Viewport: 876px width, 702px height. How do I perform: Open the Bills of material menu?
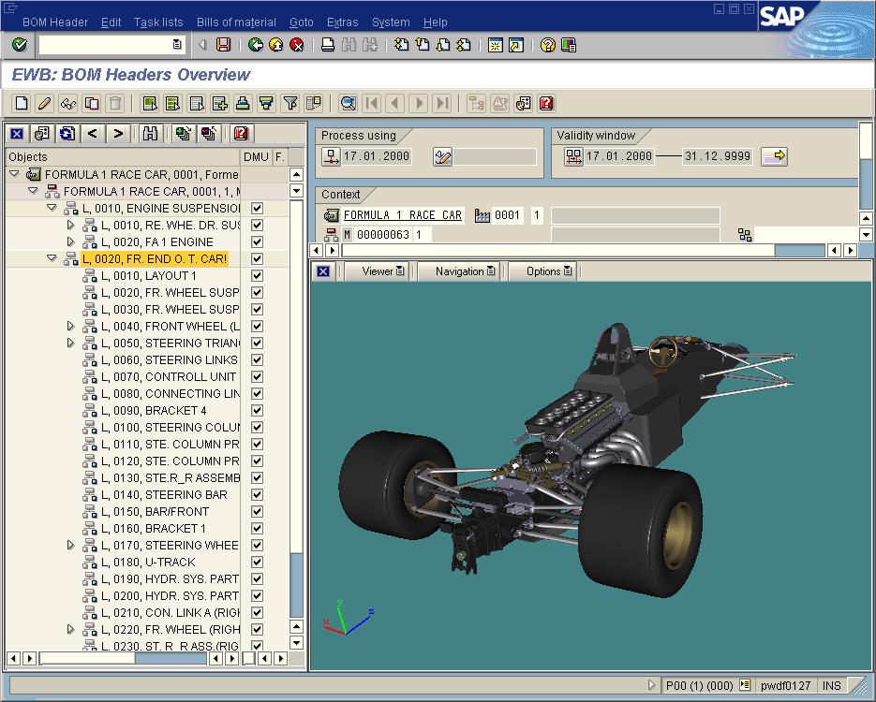(x=236, y=22)
